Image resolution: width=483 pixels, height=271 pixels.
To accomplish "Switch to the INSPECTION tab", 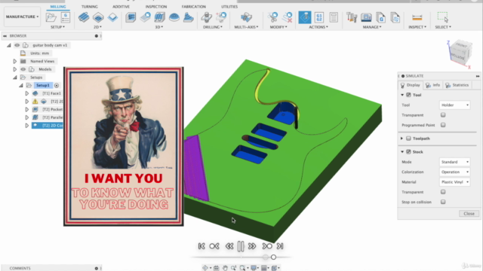I will 156,7.
